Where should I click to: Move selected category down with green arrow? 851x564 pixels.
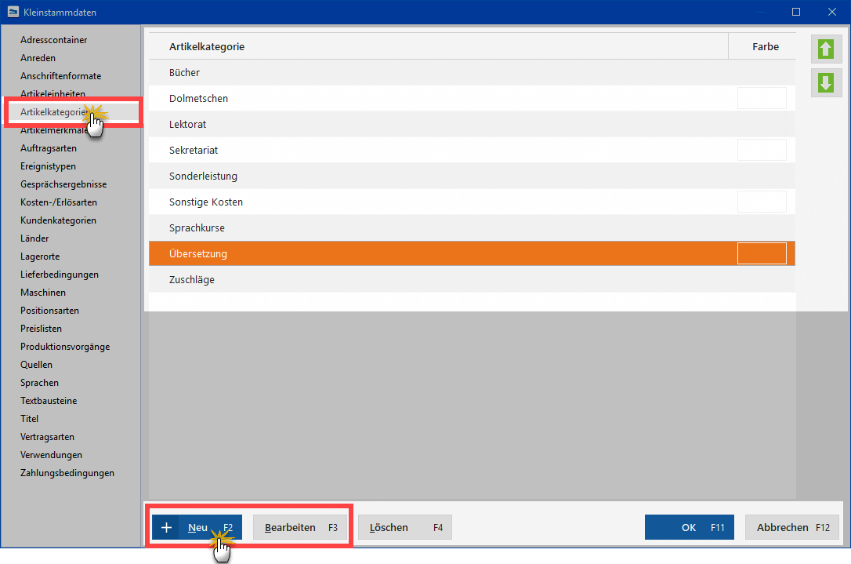(x=826, y=82)
